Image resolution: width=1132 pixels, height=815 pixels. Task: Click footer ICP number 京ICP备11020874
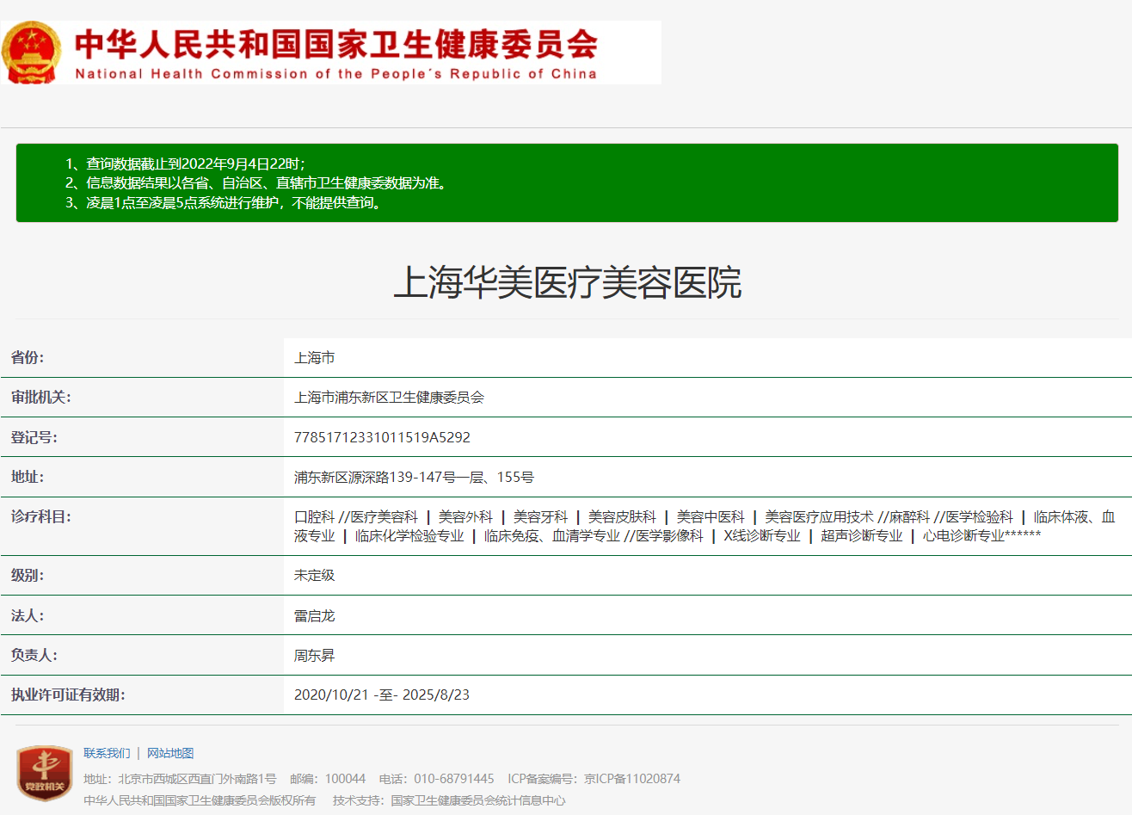(x=632, y=779)
